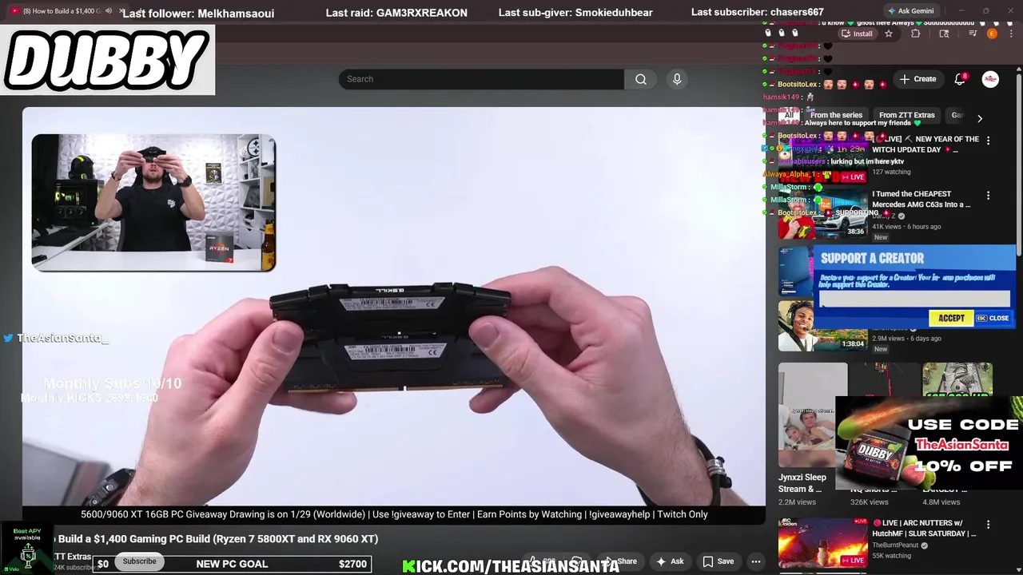Open Chrome three-dot menu
This screenshot has width=1023, height=575.
pos(1011,34)
